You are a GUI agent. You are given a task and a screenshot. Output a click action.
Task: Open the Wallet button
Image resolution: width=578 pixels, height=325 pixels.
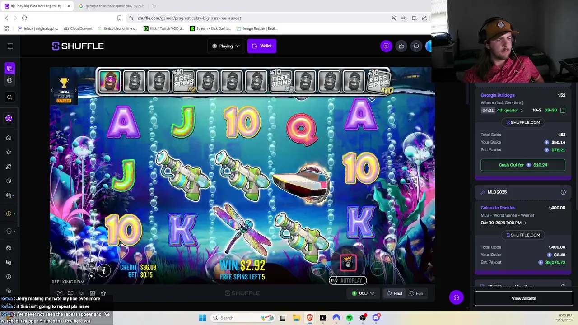coord(262,46)
